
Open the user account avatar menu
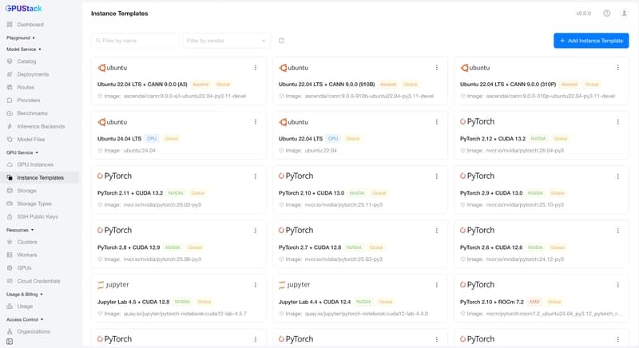tap(624, 14)
